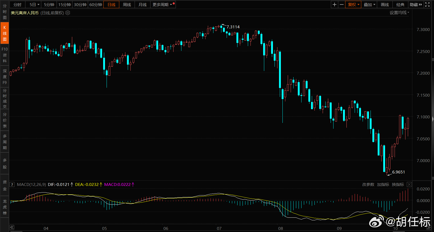Viewport: 434px width, 232px height.
Task: Open 多股 sidebar item
Action: [4, 164]
